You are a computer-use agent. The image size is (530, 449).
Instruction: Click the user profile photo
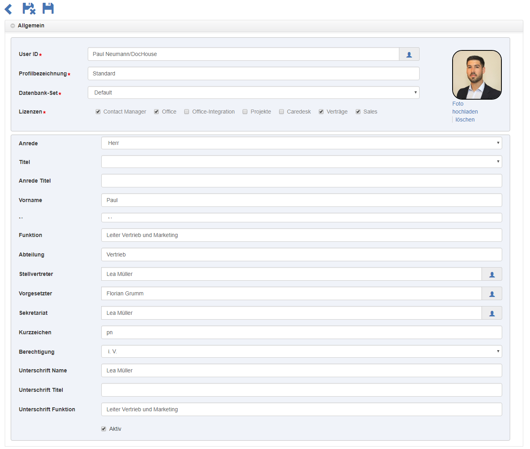477,75
